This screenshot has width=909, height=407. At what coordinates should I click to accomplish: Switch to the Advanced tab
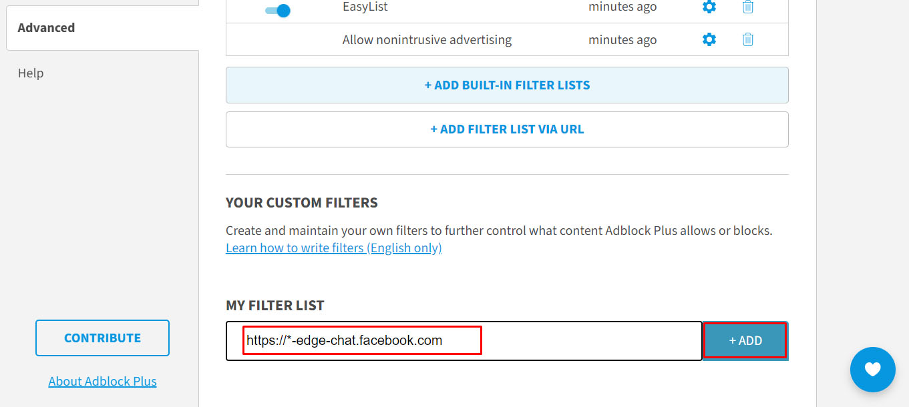[x=46, y=28]
